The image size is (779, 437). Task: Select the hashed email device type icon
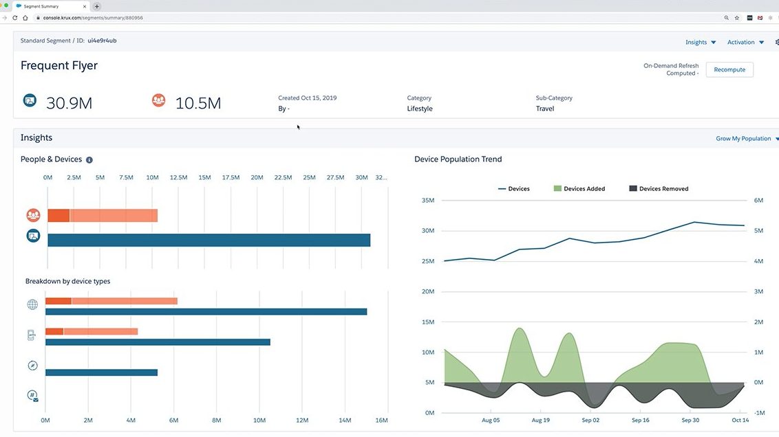point(32,396)
